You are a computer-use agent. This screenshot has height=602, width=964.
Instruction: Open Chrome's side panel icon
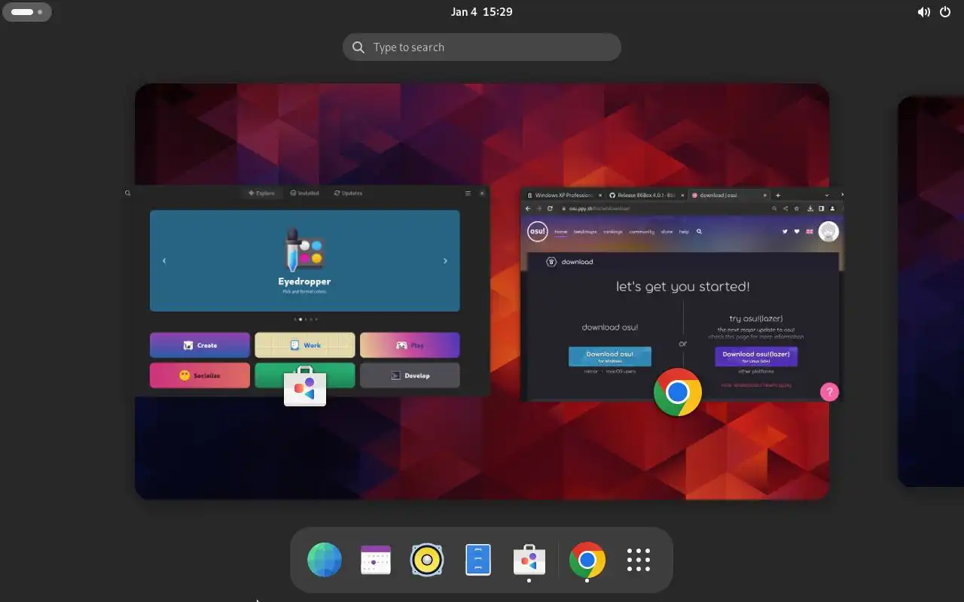[821, 208]
